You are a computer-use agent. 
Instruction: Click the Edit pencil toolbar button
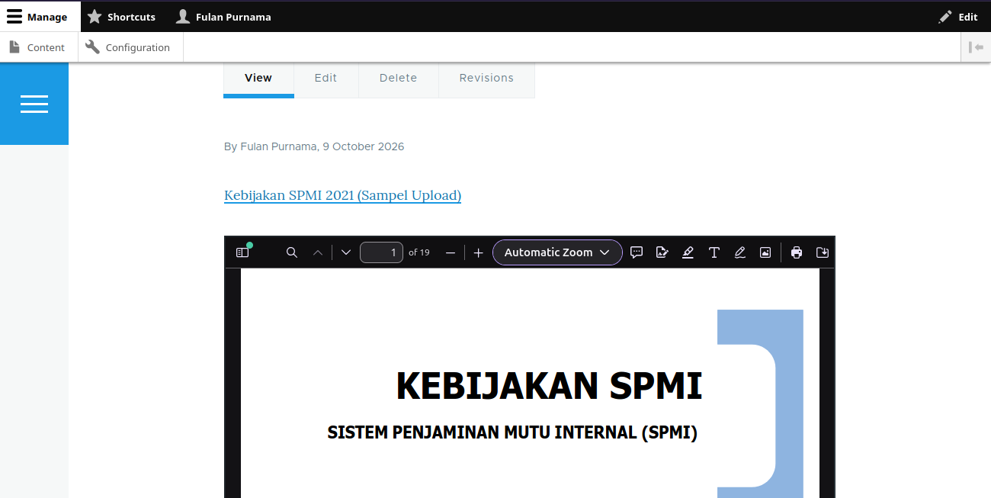(958, 17)
